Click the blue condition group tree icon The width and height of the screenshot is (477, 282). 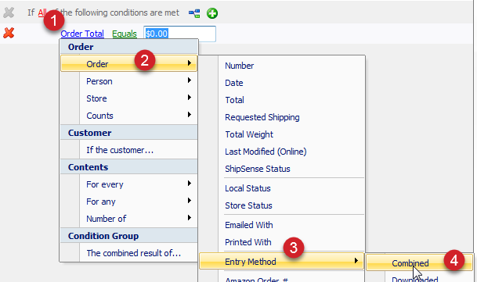click(194, 13)
